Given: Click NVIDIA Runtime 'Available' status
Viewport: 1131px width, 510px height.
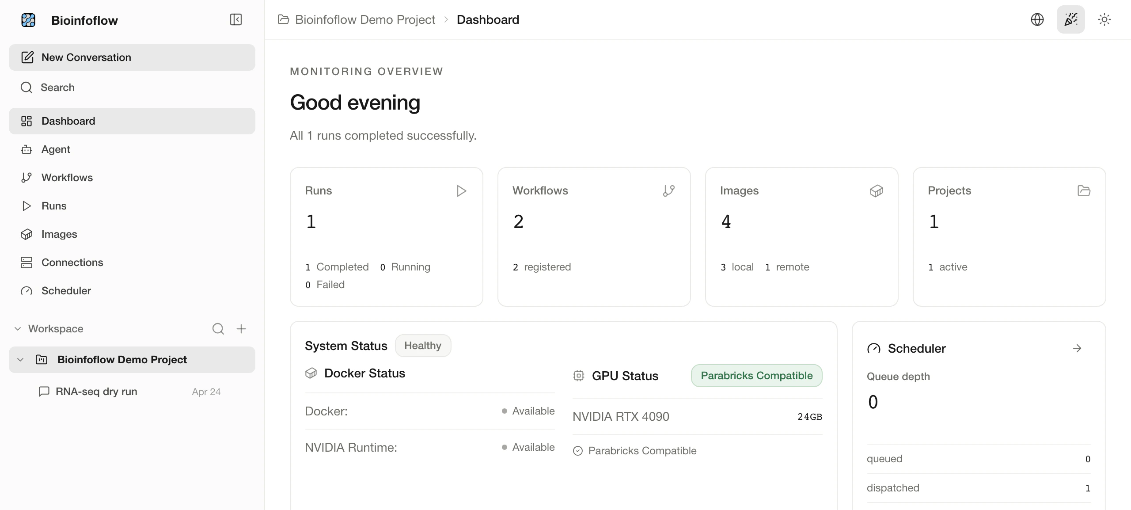Looking at the screenshot, I should tap(528, 447).
